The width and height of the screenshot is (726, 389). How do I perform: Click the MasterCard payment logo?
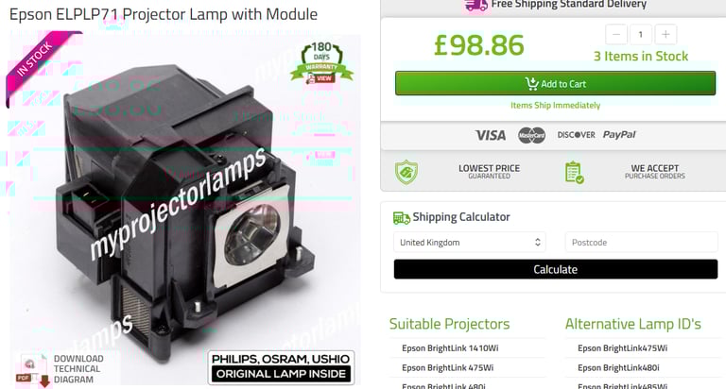tap(531, 135)
